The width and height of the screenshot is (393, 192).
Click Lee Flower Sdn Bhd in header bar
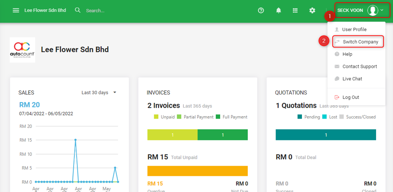[45, 10]
